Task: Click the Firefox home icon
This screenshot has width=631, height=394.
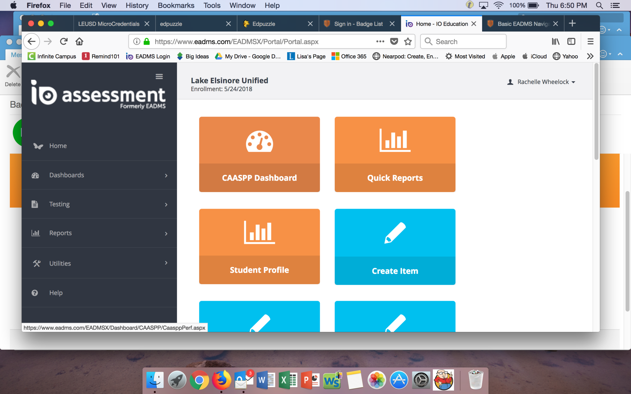Action: click(79, 42)
